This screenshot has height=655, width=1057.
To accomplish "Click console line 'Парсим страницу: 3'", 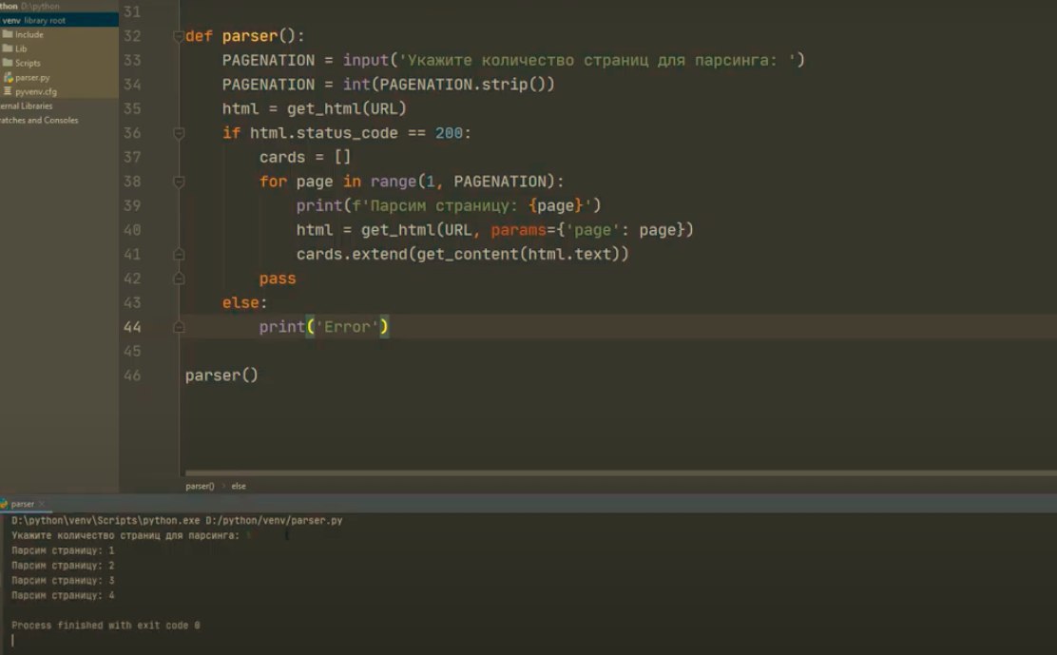I will point(63,580).
